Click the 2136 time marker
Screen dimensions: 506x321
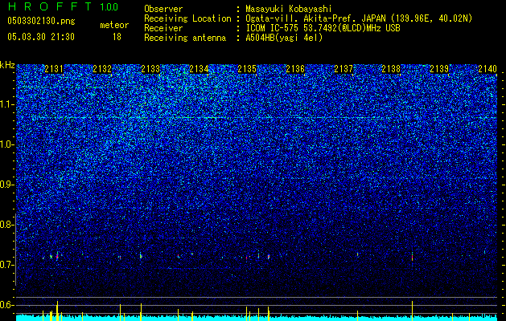295,69
